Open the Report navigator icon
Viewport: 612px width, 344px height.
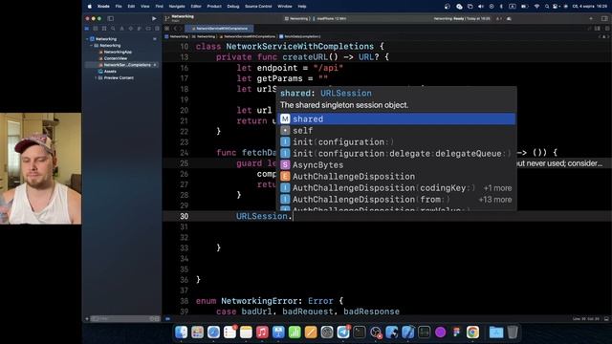coord(157,29)
